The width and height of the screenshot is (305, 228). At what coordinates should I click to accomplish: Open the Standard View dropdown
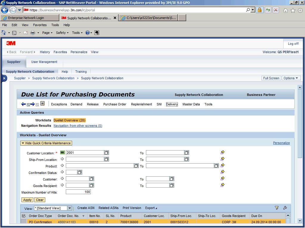[69, 208]
